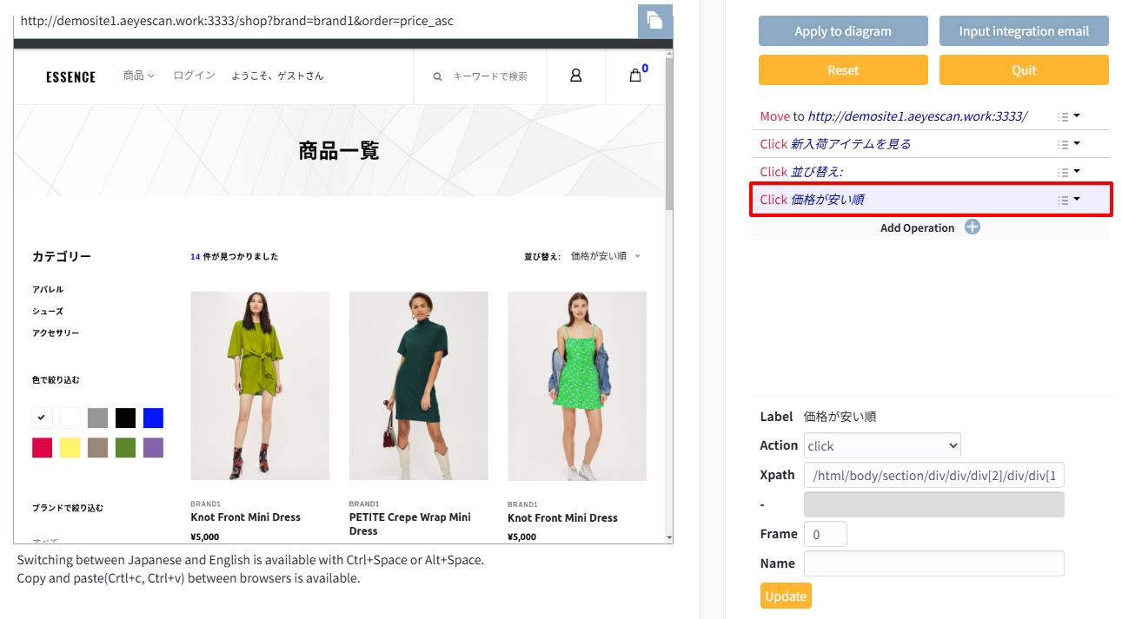Open list menu icon for 並び替え step

point(1068,172)
